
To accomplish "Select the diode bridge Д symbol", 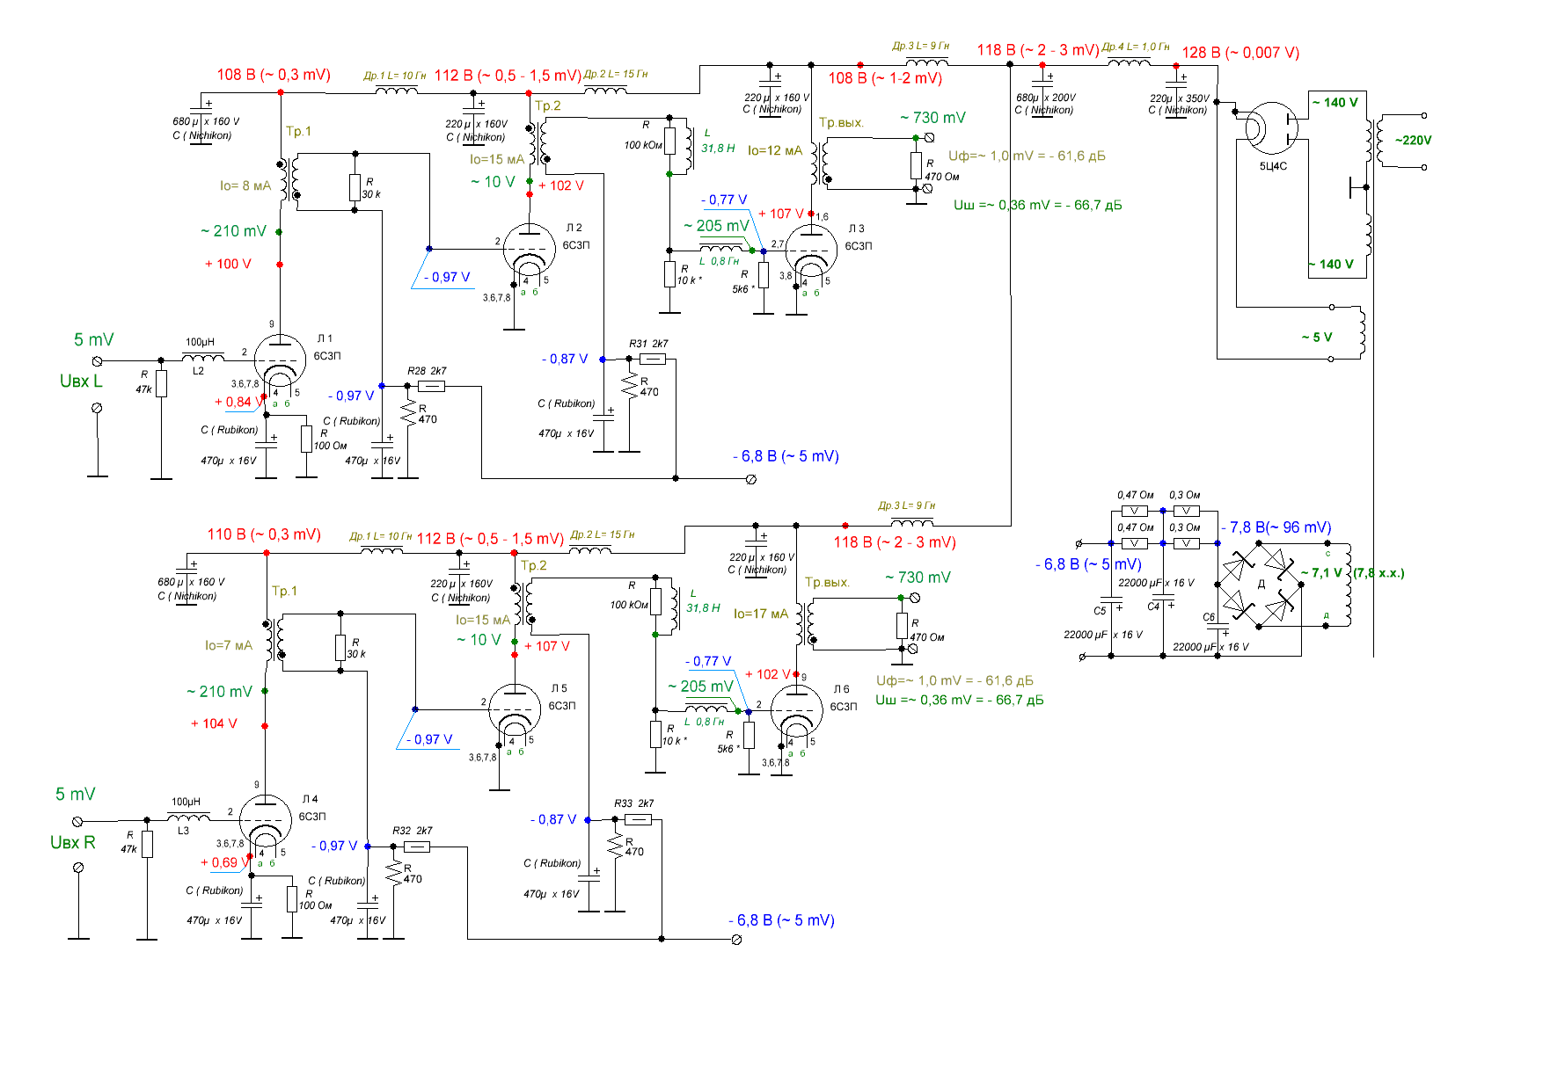I will (1260, 585).
